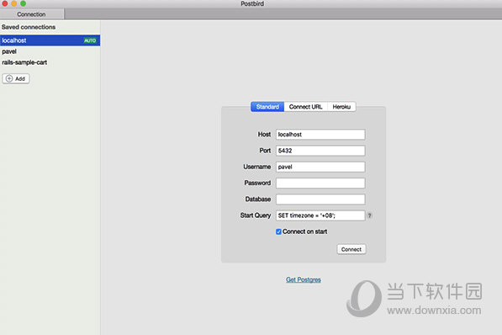
Task: Open the Get Postgres link
Action: 304,279
